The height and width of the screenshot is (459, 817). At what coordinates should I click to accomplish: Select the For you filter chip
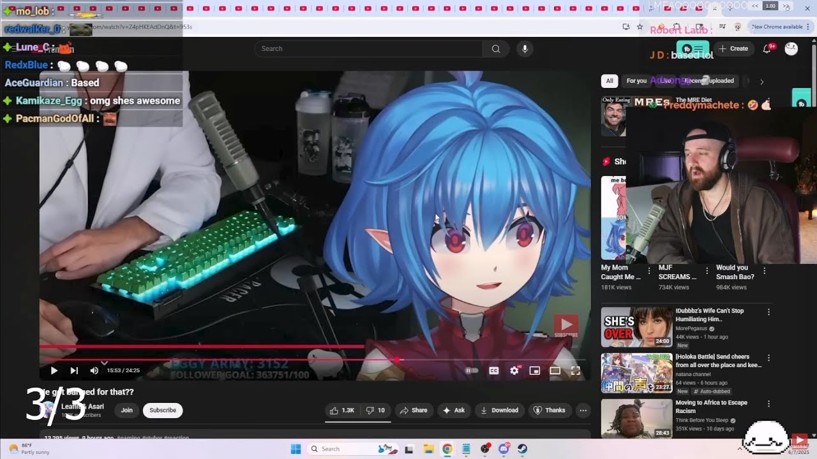point(636,81)
